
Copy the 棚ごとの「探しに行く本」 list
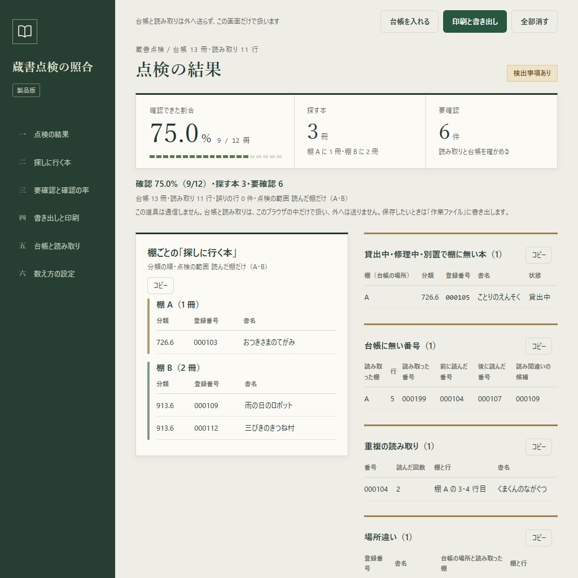tap(160, 285)
